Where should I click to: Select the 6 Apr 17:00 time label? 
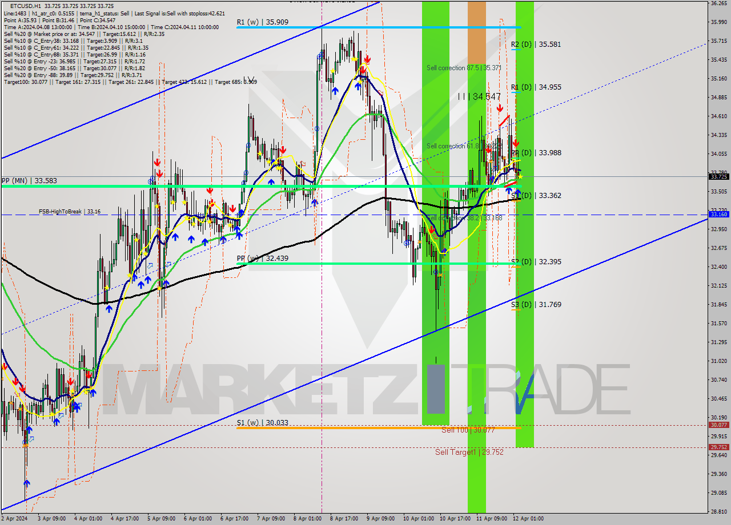coord(234,519)
